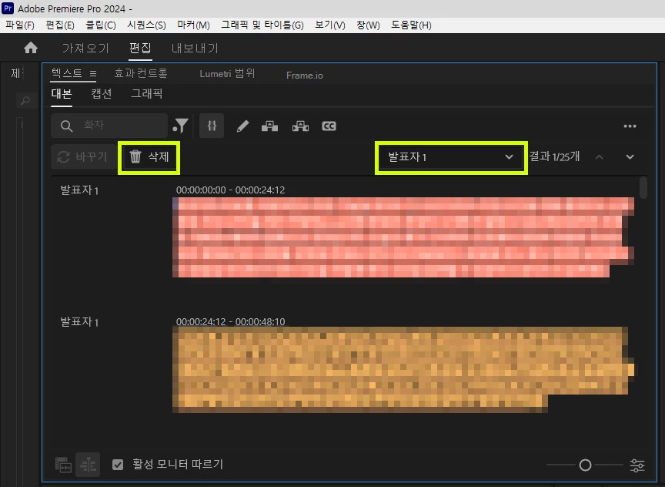Switch to the Frame.io panel tab
665x487 pixels.
(305, 76)
